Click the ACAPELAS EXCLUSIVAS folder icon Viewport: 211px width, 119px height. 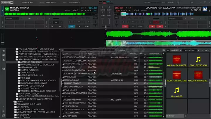pos(19,62)
